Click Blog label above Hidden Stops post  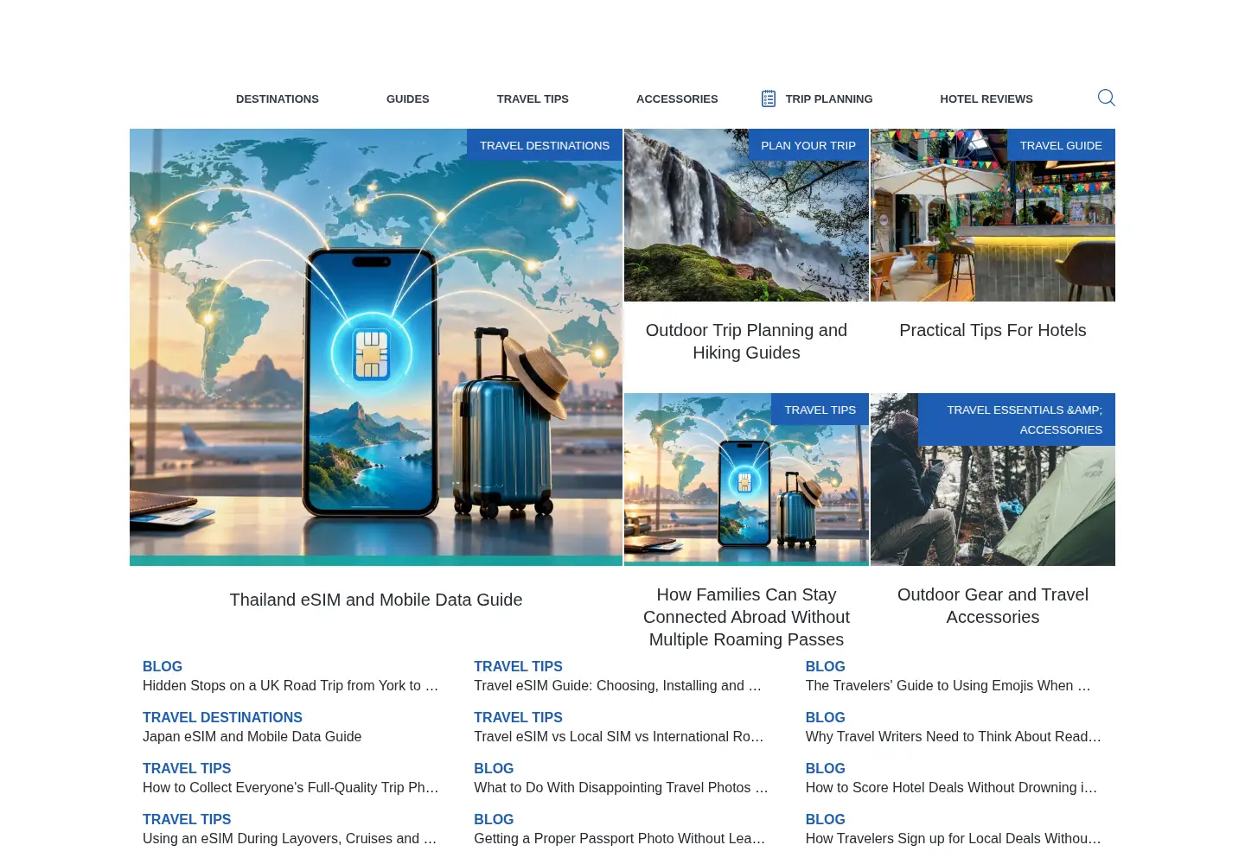[x=163, y=666]
